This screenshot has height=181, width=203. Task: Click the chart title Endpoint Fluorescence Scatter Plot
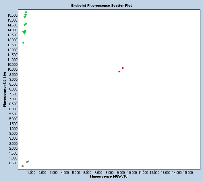[102, 5]
